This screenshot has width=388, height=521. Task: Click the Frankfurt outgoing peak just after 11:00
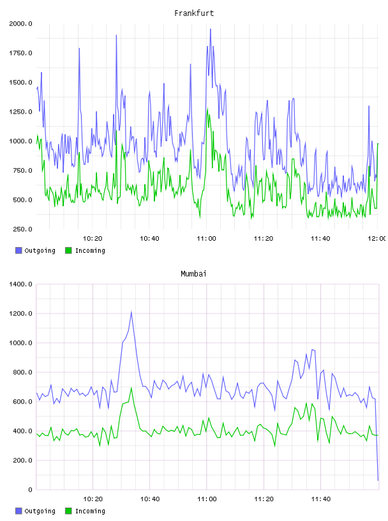(x=211, y=29)
